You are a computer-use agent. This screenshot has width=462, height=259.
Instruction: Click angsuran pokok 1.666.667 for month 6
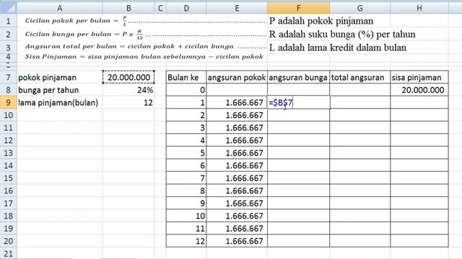click(237, 165)
